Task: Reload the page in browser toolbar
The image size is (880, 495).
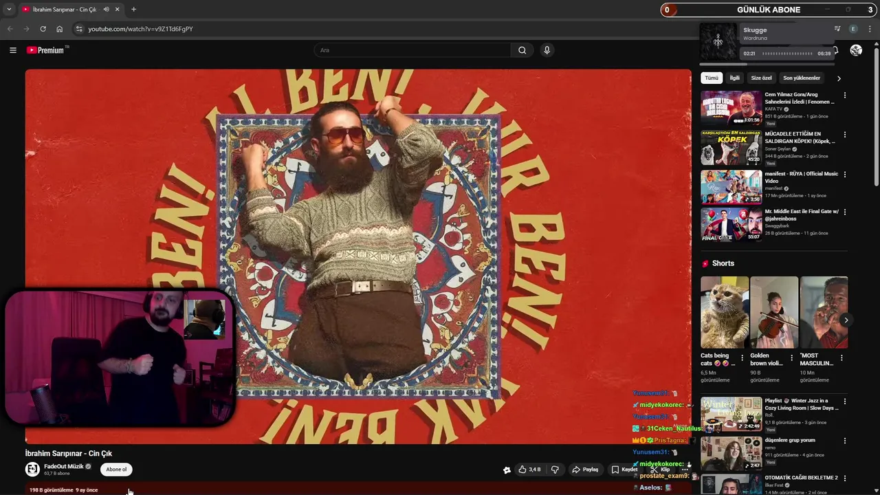Action: (43, 29)
